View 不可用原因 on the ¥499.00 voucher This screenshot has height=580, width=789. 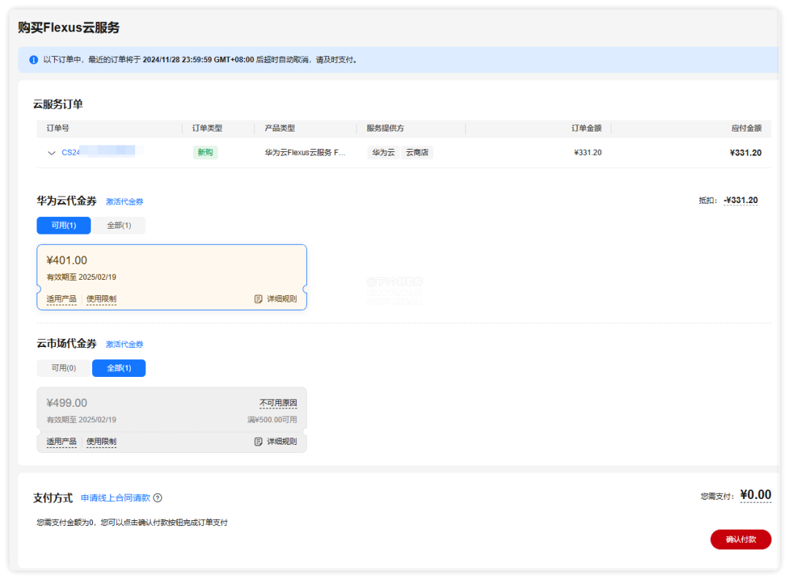pos(278,403)
